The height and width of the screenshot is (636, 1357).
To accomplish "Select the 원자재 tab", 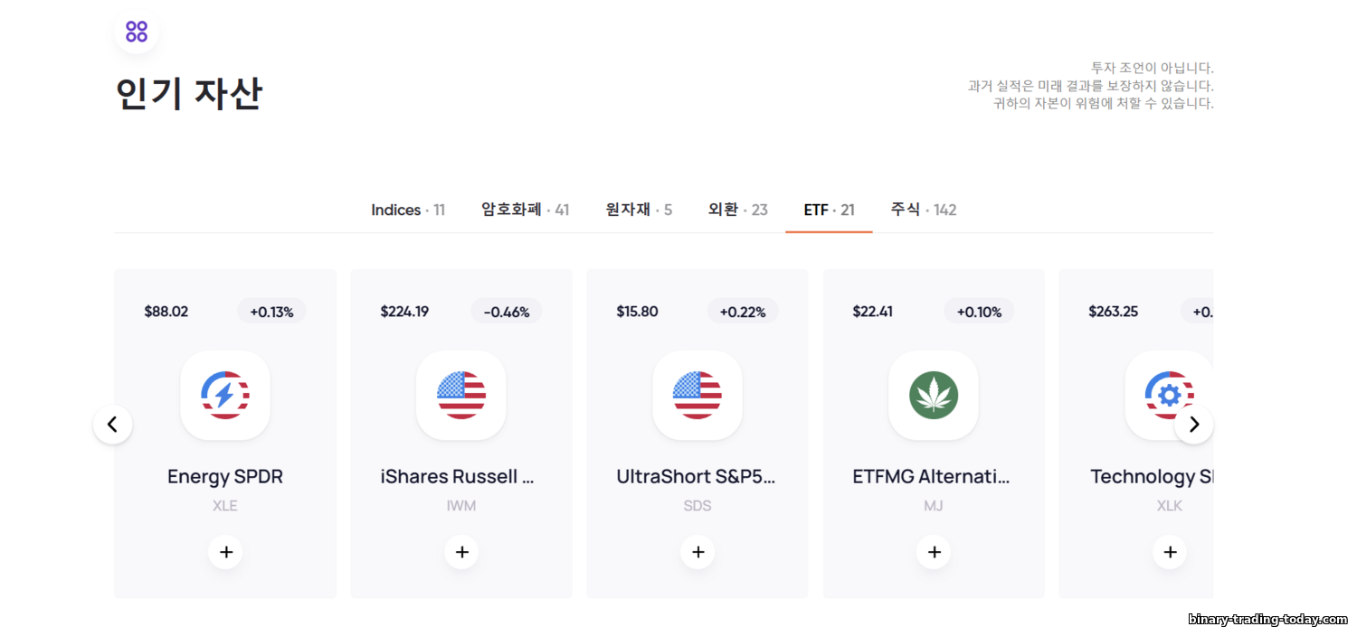I will point(639,210).
